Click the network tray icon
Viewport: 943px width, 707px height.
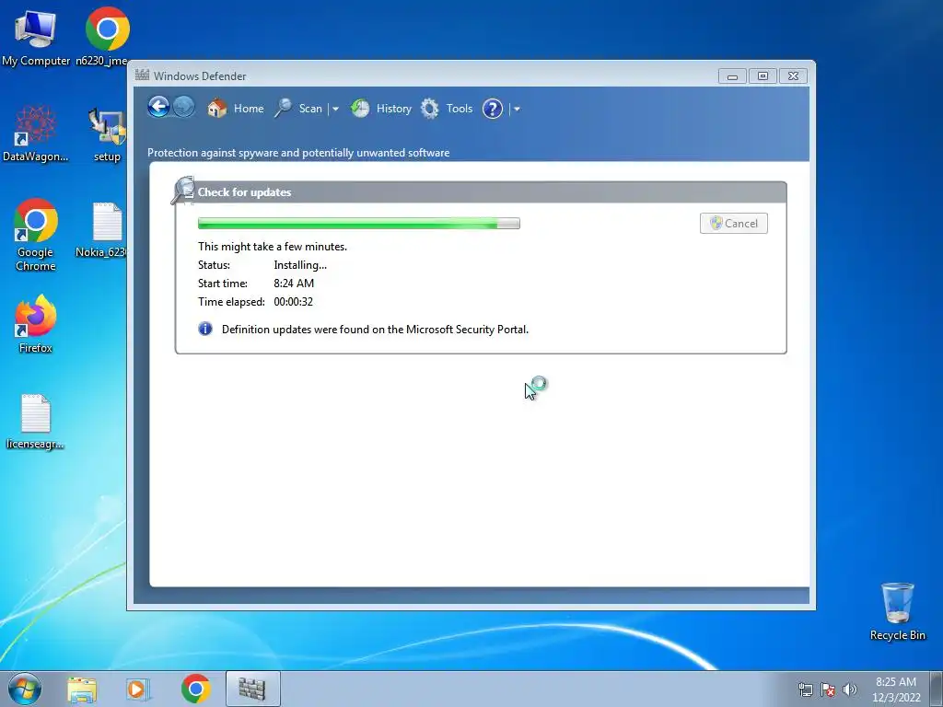point(805,690)
